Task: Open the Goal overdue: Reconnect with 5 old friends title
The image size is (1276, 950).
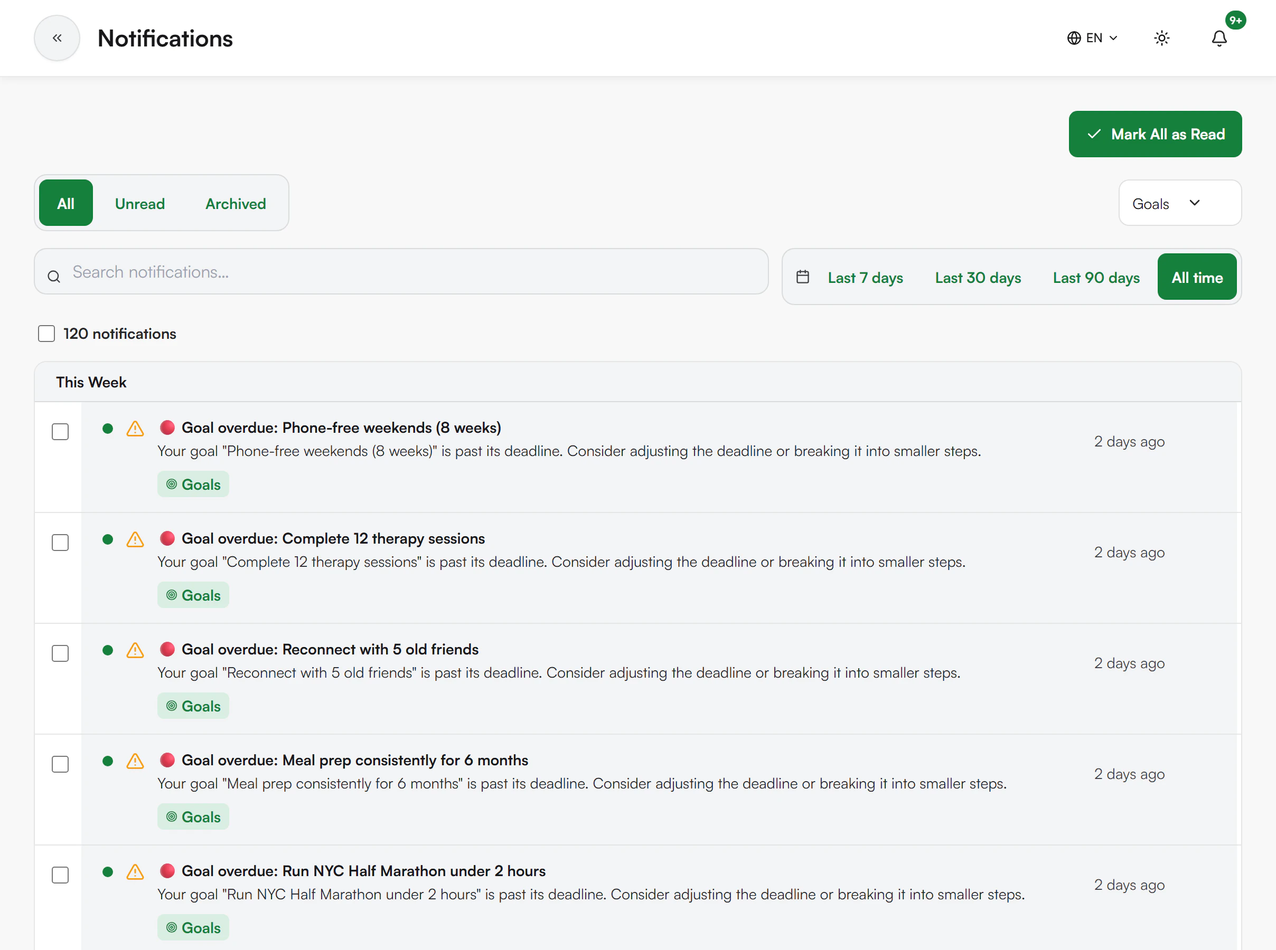Action: pyautogui.click(x=330, y=649)
